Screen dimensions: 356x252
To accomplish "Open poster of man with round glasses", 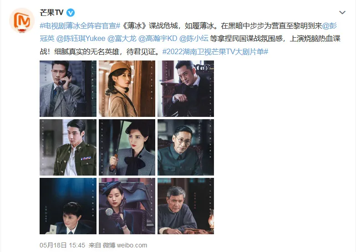I will coord(186,147).
